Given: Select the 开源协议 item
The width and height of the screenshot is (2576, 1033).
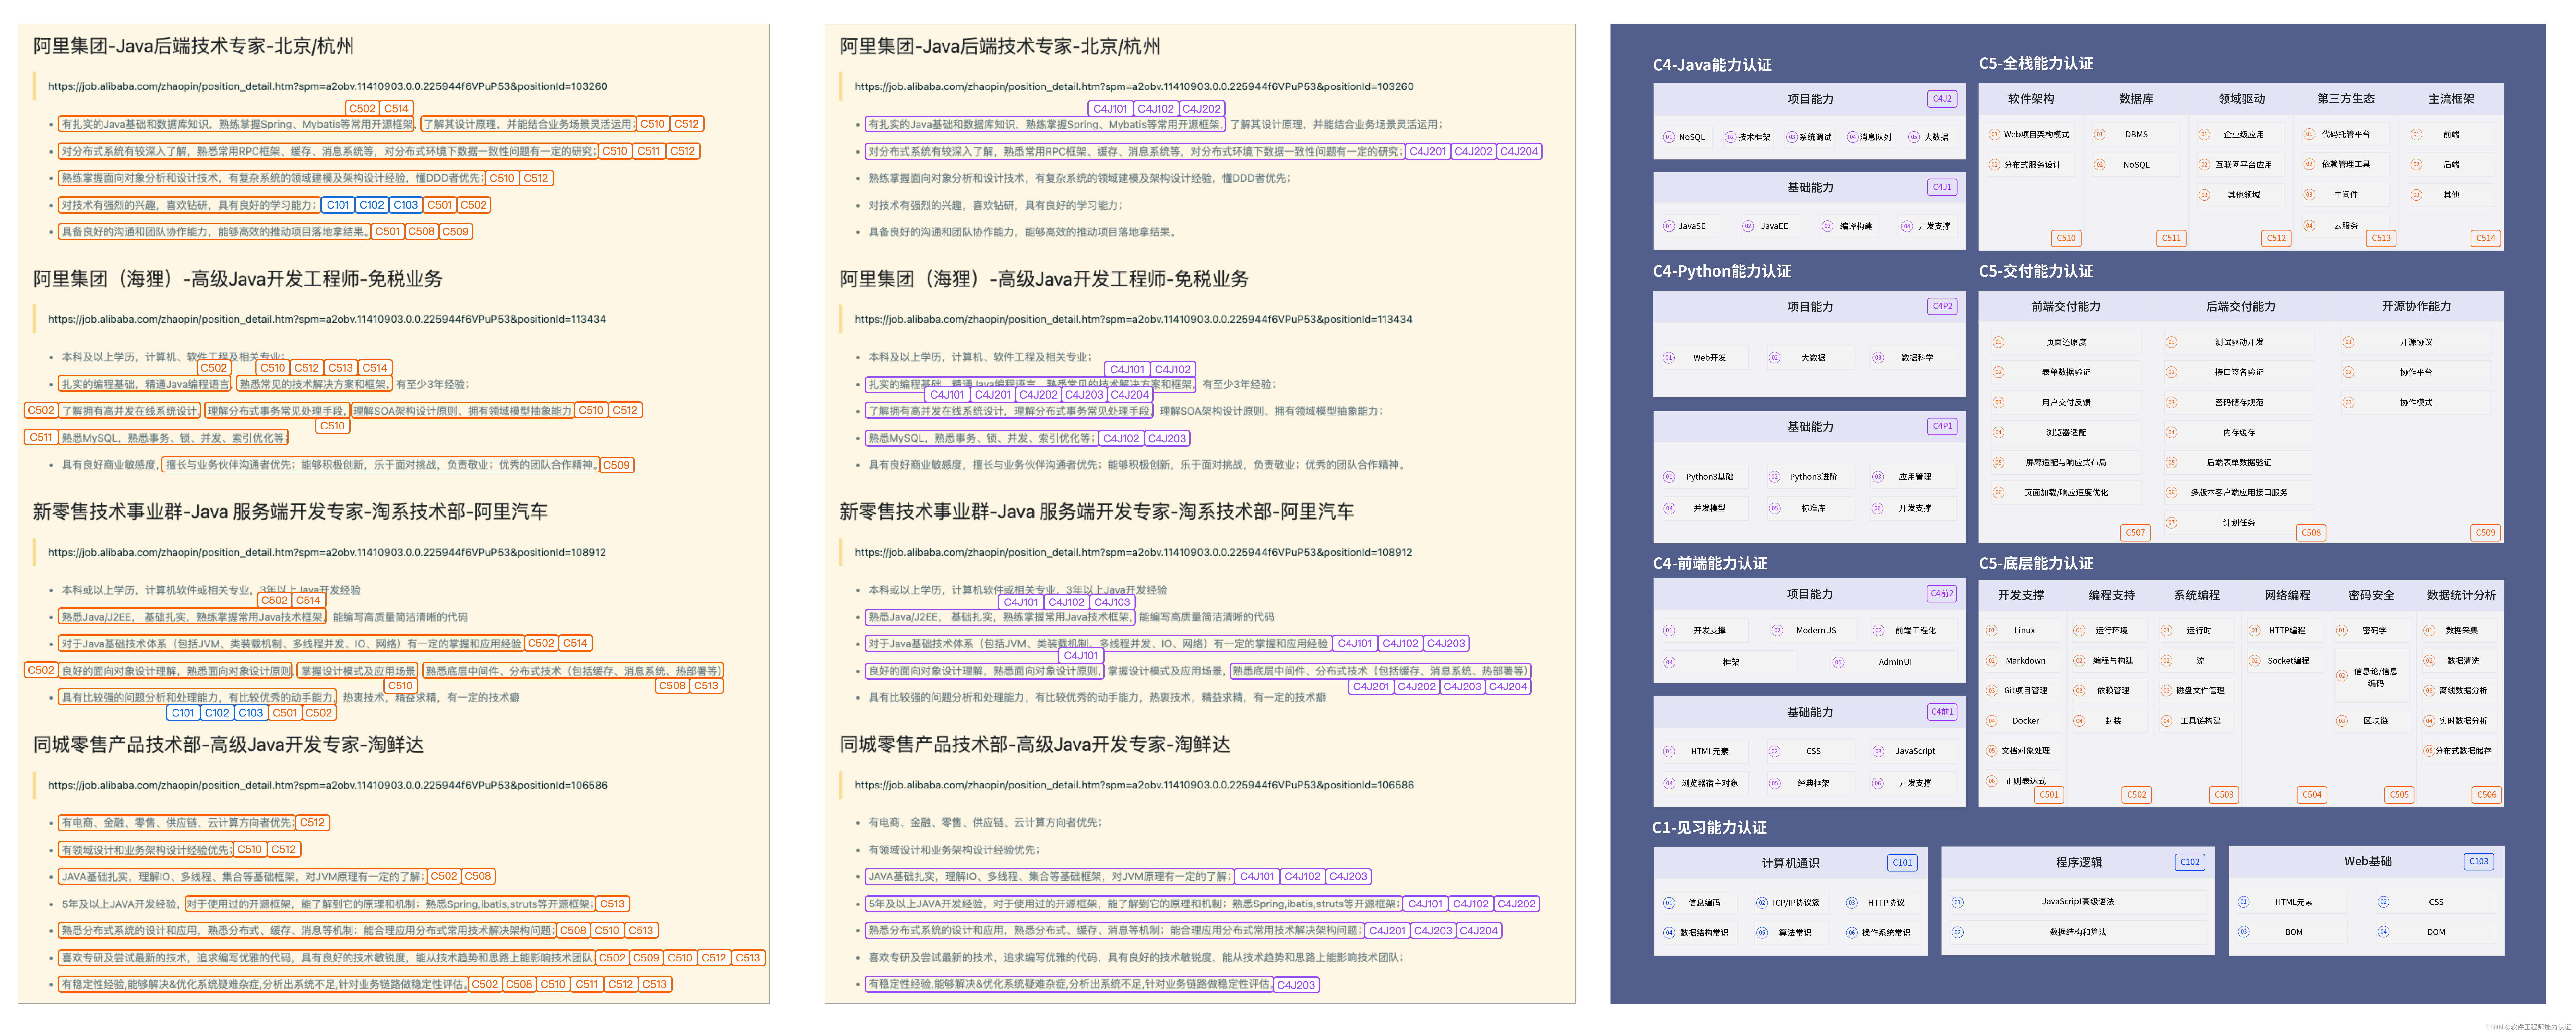Looking at the screenshot, I should pyautogui.click(x=2416, y=342).
